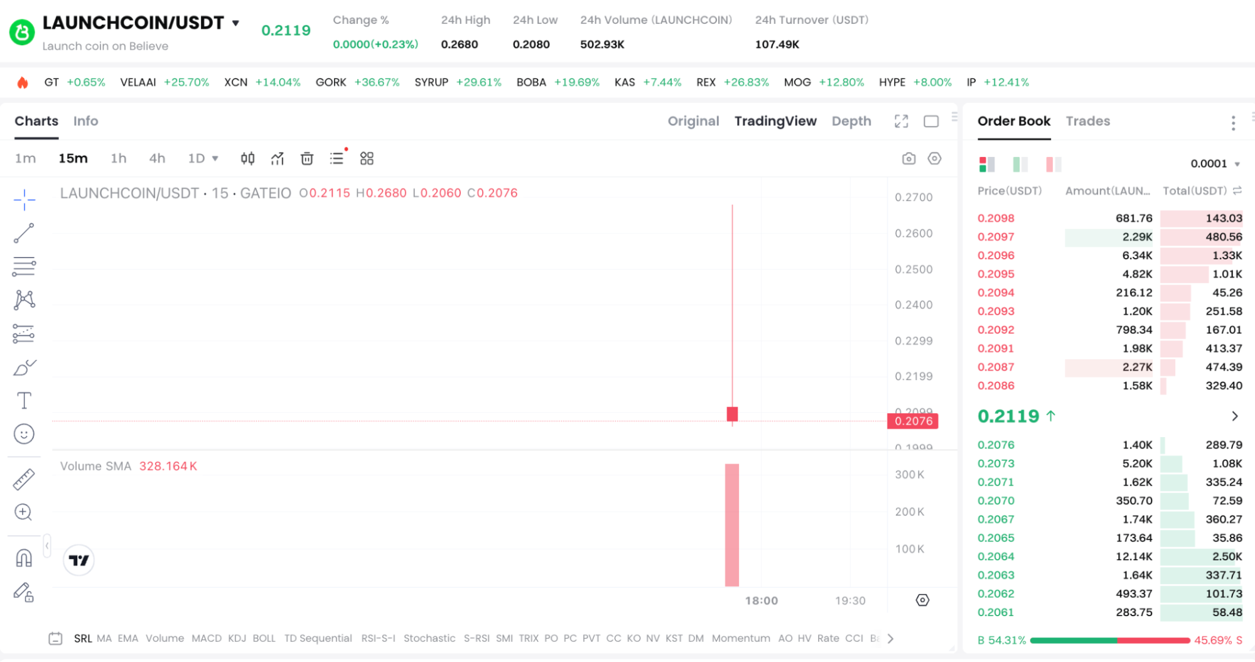Collapse the drawing toolbar side handle

[x=46, y=546]
